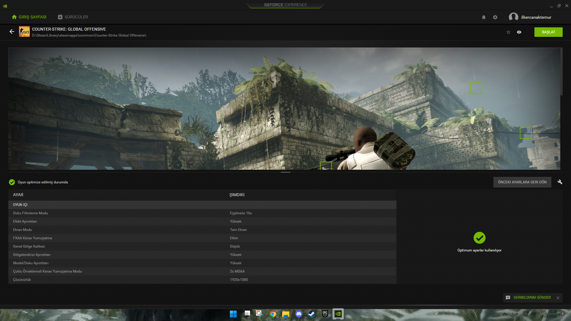Click Önceki Ayarlara Geri Dön button
Viewport: 571px width, 321px height.
point(522,182)
